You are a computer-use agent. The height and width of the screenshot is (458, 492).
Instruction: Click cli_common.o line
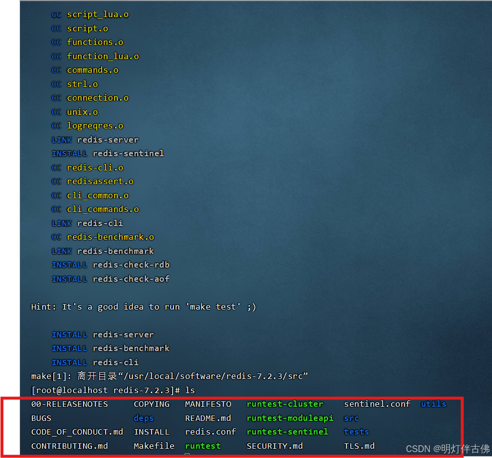[90, 196]
